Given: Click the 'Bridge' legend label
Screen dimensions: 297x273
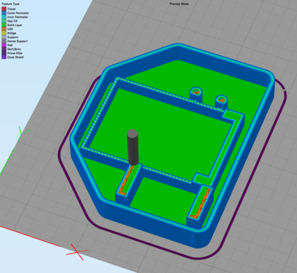Looking at the screenshot, I should (x=12, y=33).
